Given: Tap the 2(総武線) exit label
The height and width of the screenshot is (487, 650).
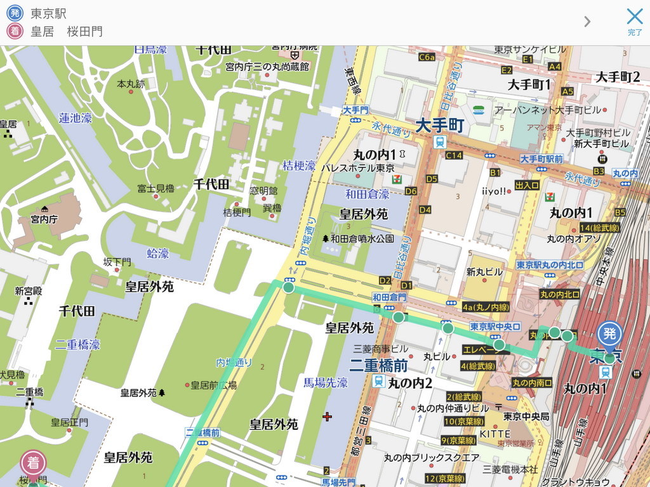Looking at the screenshot, I should (464, 397).
